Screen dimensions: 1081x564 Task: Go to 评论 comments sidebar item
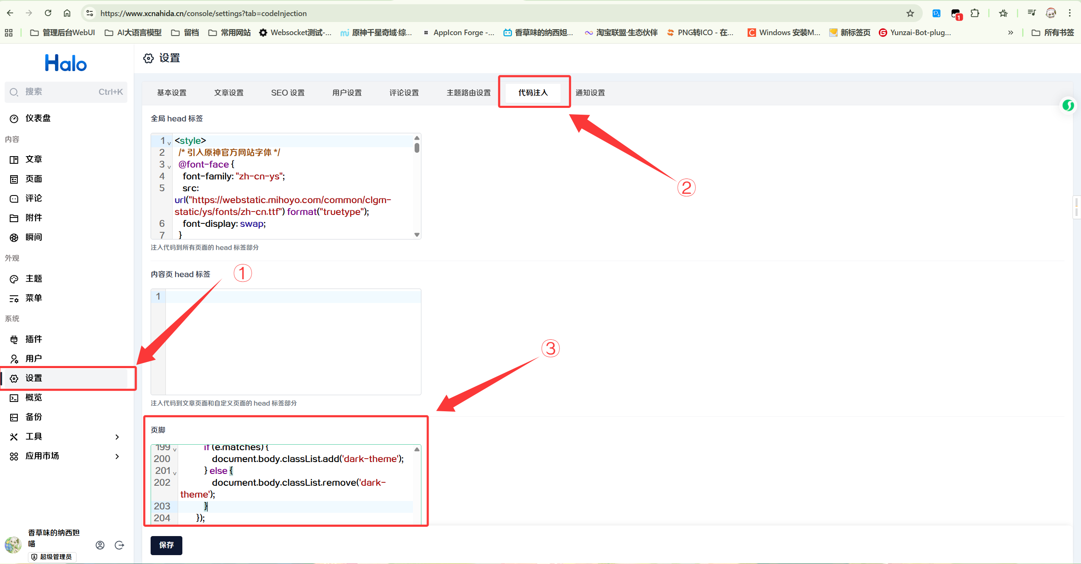[x=33, y=198]
